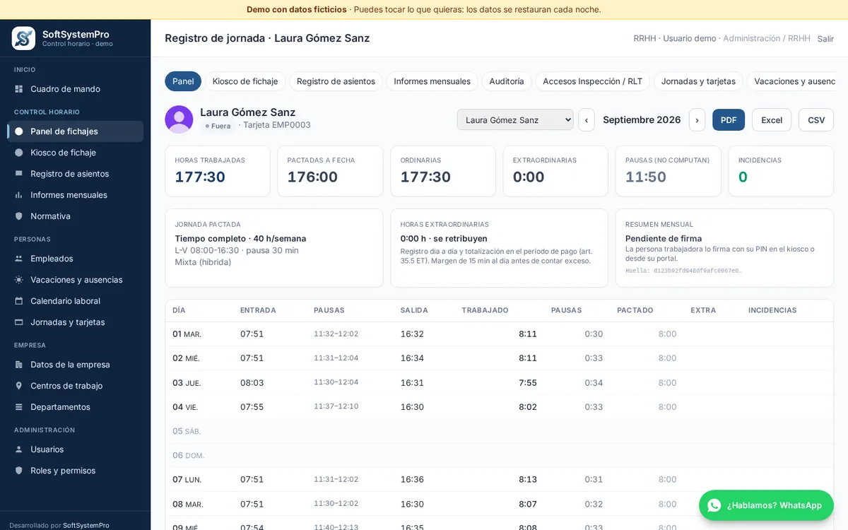Open the Informes mensuales tab
Image resolution: width=848 pixels, height=530 pixels.
click(x=432, y=81)
